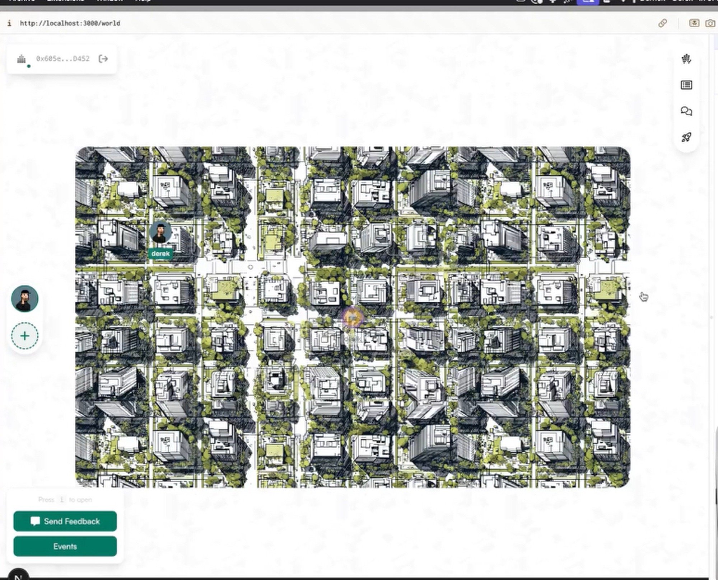The height and width of the screenshot is (580, 718).
Task: Click the logout arrow icon
Action: click(103, 59)
